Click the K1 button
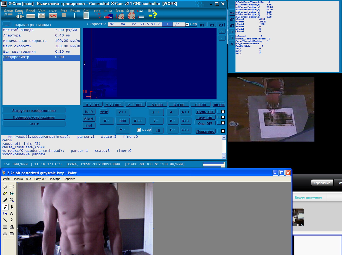This screenshot has height=255, width=342. 202,25
